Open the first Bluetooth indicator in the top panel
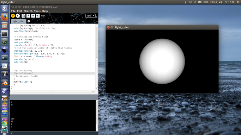241x135 pixels. (186, 2)
